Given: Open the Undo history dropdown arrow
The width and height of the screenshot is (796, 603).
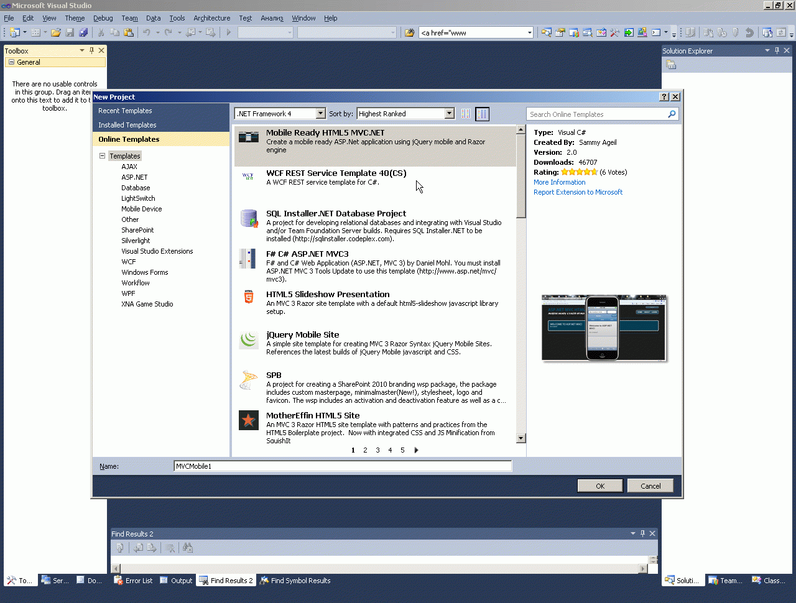Looking at the screenshot, I should click(x=157, y=32).
